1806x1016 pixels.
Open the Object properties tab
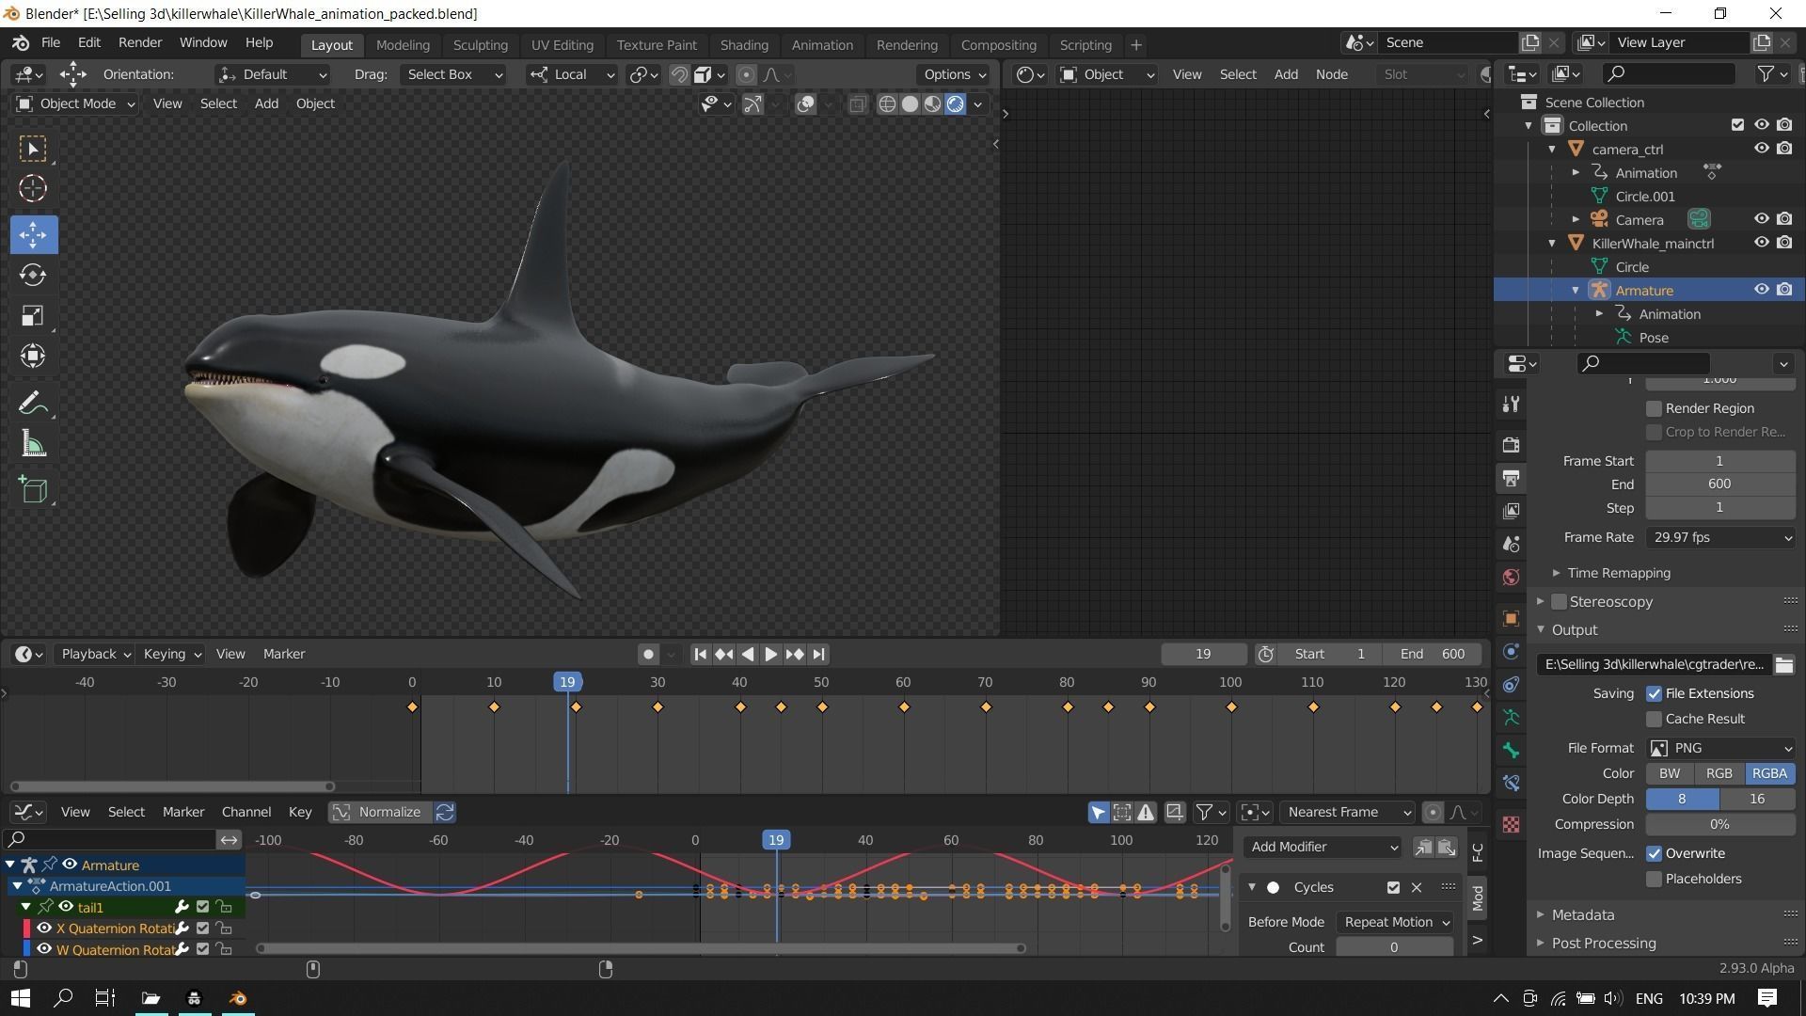click(1511, 618)
